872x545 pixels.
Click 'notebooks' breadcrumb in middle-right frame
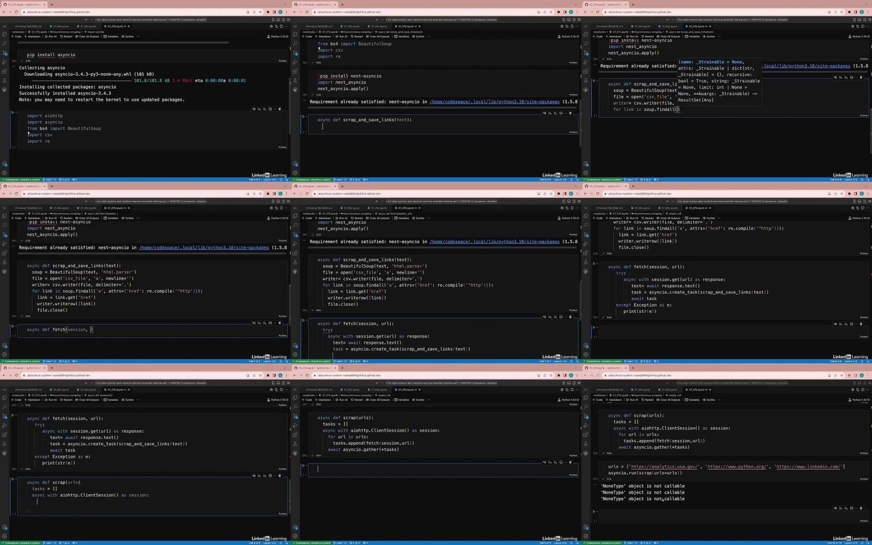598,214
